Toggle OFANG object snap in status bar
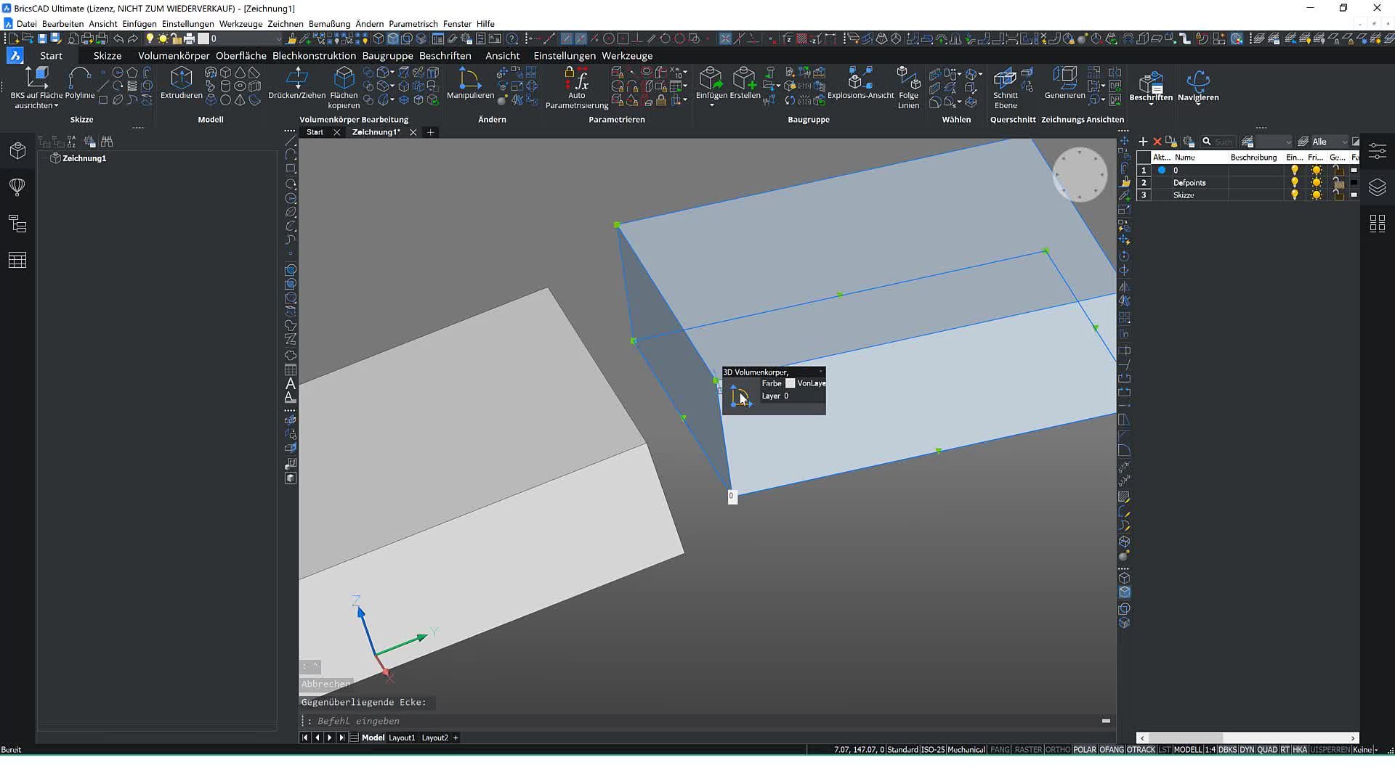Image resolution: width=1395 pixels, height=784 pixels. pos(1112,750)
